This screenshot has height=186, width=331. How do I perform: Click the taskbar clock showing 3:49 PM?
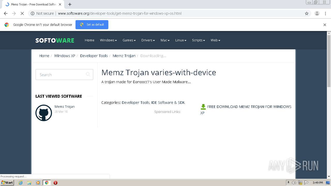pyautogui.click(x=318, y=183)
